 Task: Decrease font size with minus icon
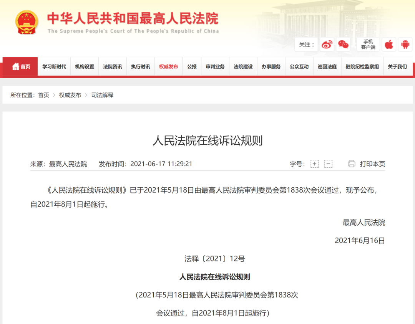pos(328,164)
